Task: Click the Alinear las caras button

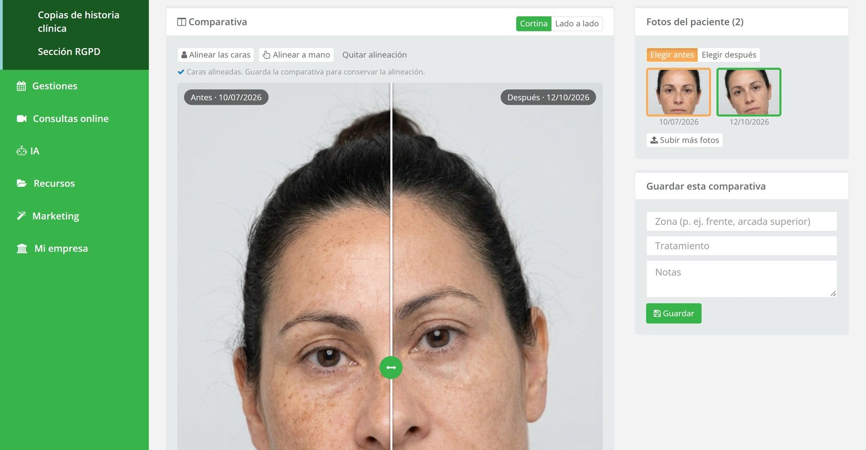Action: click(x=216, y=55)
